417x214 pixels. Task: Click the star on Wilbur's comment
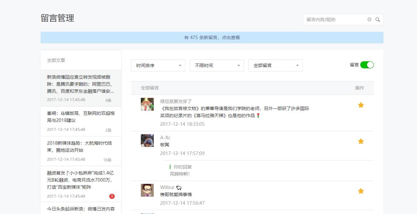pos(361,191)
